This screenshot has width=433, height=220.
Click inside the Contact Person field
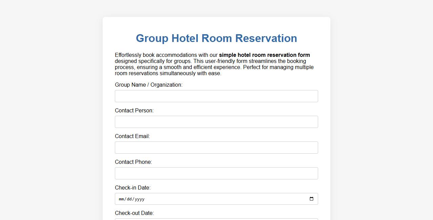pyautogui.click(x=216, y=122)
